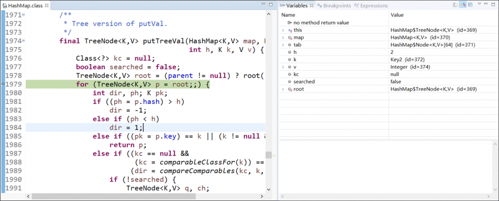This screenshot has width=499, height=201.
Task: Expand the 'tab' variable row
Action: 283,45
